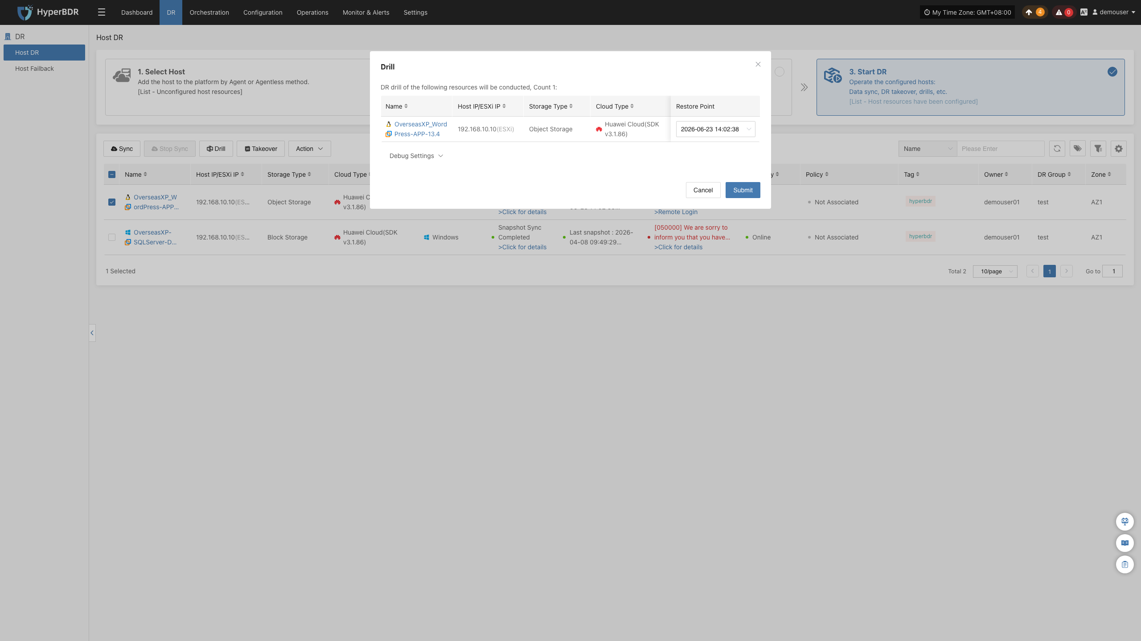Open OverseasXP_WordPress-APP-13.4 link in dialog

[x=420, y=129]
